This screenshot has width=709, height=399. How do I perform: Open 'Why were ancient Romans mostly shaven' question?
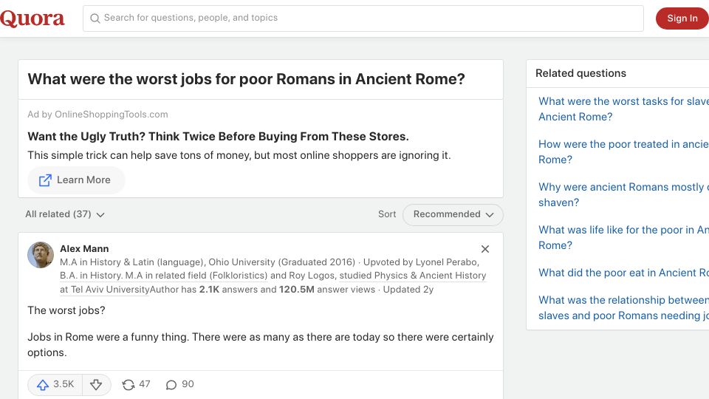click(623, 194)
